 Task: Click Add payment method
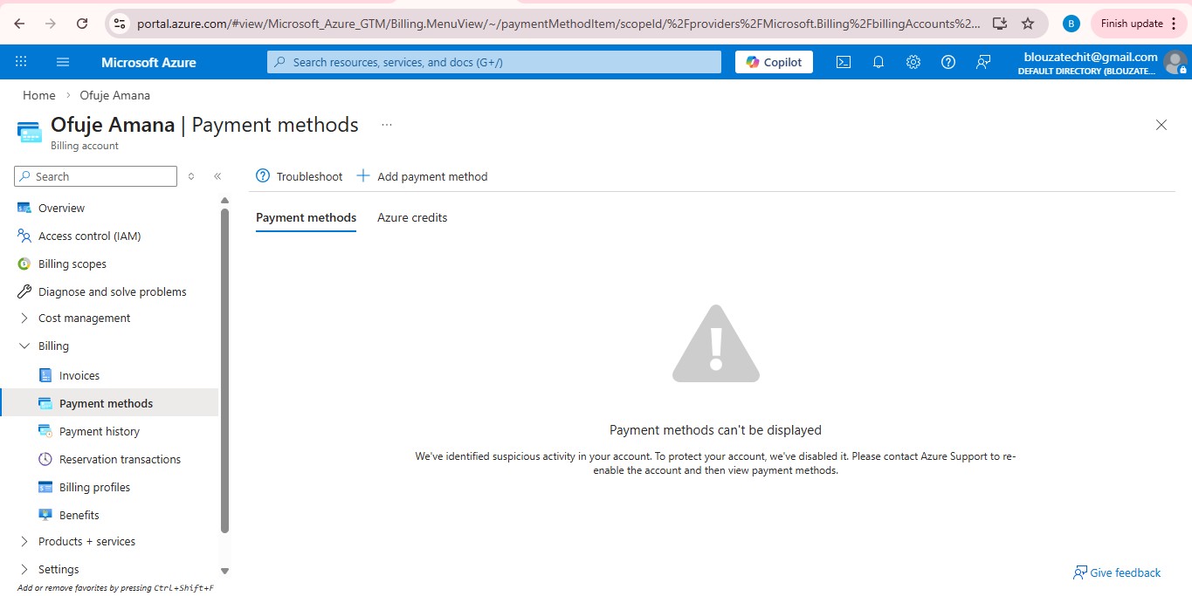(x=422, y=176)
